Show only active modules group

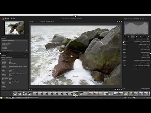pyautogui.click(x=125, y=36)
